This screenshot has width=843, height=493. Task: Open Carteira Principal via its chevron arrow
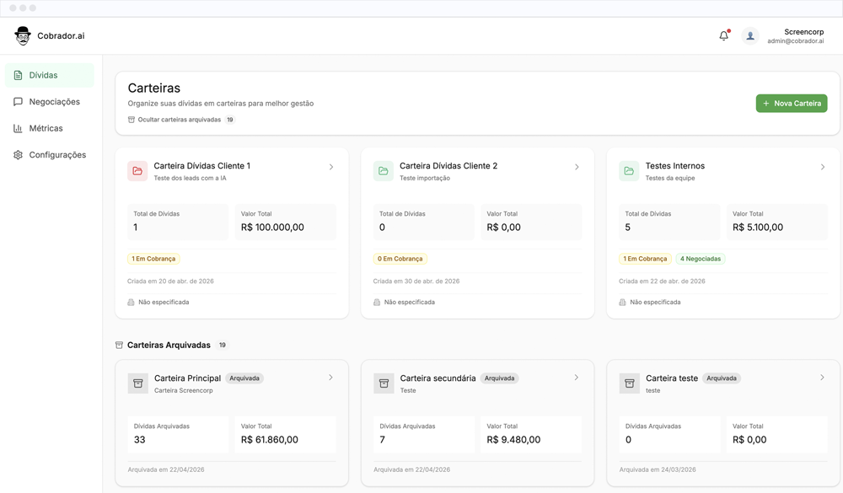point(330,378)
